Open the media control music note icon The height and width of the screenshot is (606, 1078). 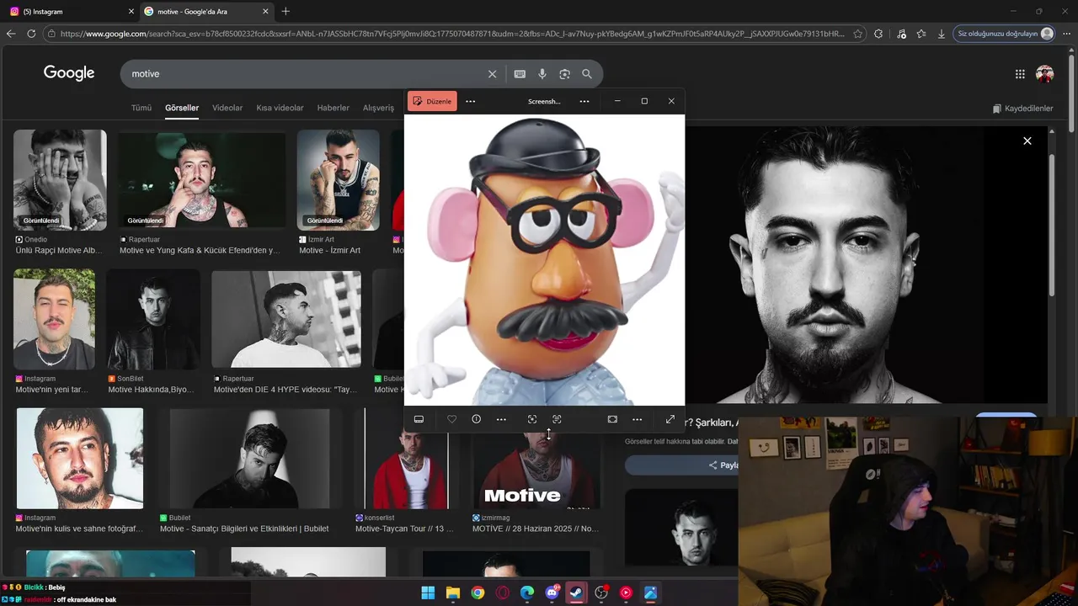tap(901, 34)
